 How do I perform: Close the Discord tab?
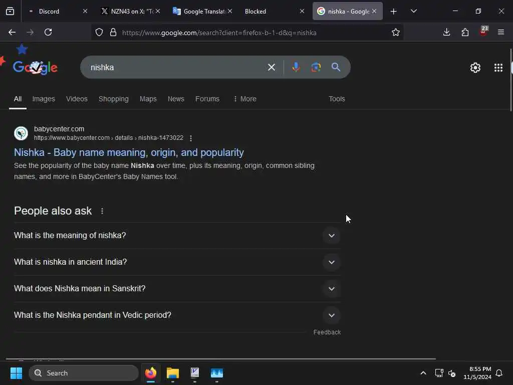(85, 12)
